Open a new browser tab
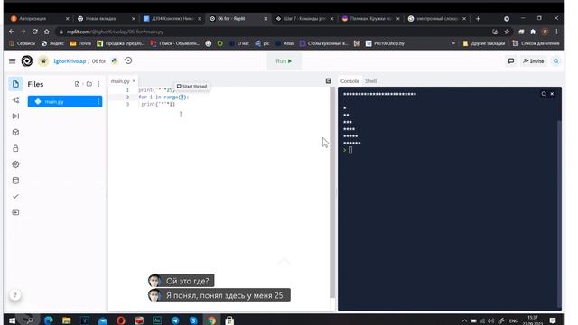 coord(478,18)
